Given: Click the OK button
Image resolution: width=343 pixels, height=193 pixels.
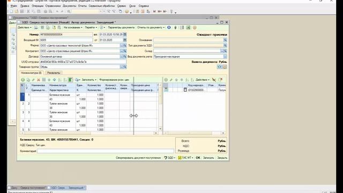Looking at the screenshot, I should (198, 158).
